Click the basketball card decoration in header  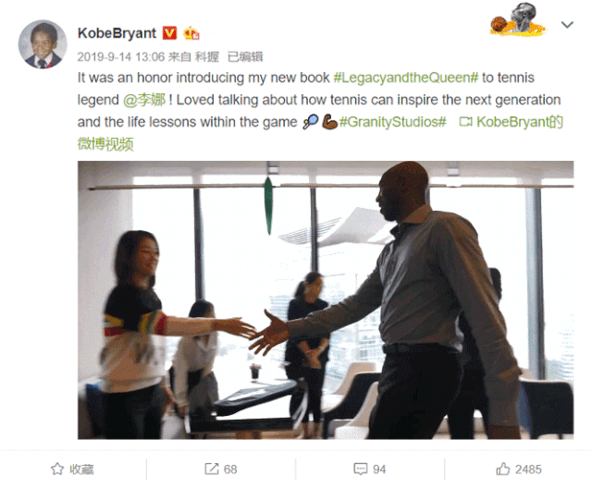[x=518, y=19]
